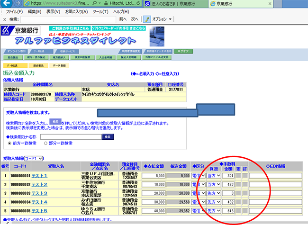Select the 収納サービス navigation tab
This screenshot has height=225, width=308.
point(67,52)
